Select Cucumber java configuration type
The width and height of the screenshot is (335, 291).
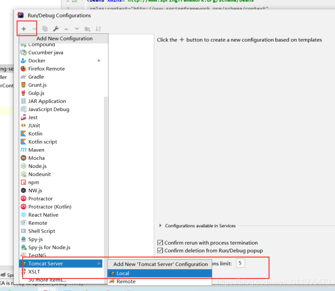tap(61, 53)
